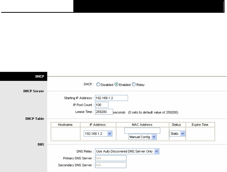Click the Expire Time column header
This screenshot has width=227, height=172.
(200, 125)
